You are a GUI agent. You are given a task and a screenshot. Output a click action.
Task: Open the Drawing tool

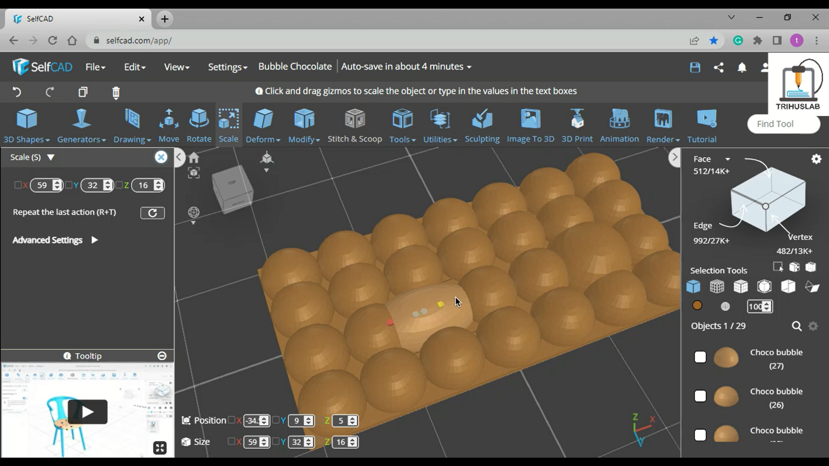(x=132, y=126)
